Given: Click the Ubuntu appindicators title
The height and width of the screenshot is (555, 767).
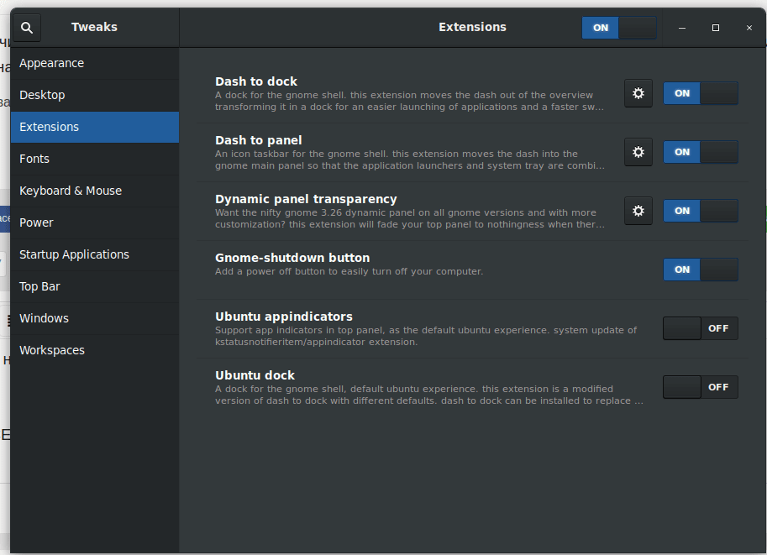Looking at the screenshot, I should click(284, 317).
